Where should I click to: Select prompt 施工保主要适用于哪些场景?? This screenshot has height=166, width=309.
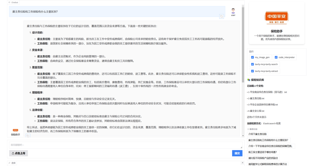coord(263,152)
